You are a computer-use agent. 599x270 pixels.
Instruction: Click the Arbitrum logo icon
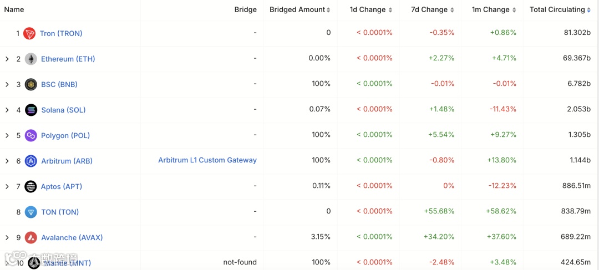click(31, 161)
